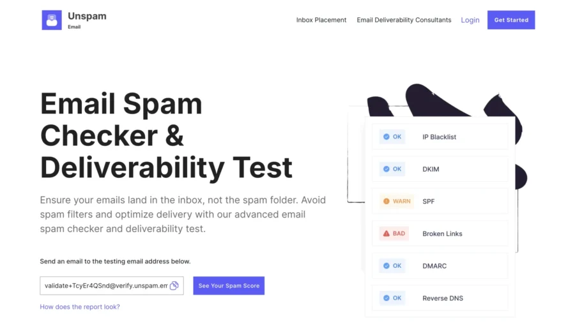This screenshot has width=575, height=324.
Task: Click the SPF warning icon
Action: pyautogui.click(x=386, y=202)
